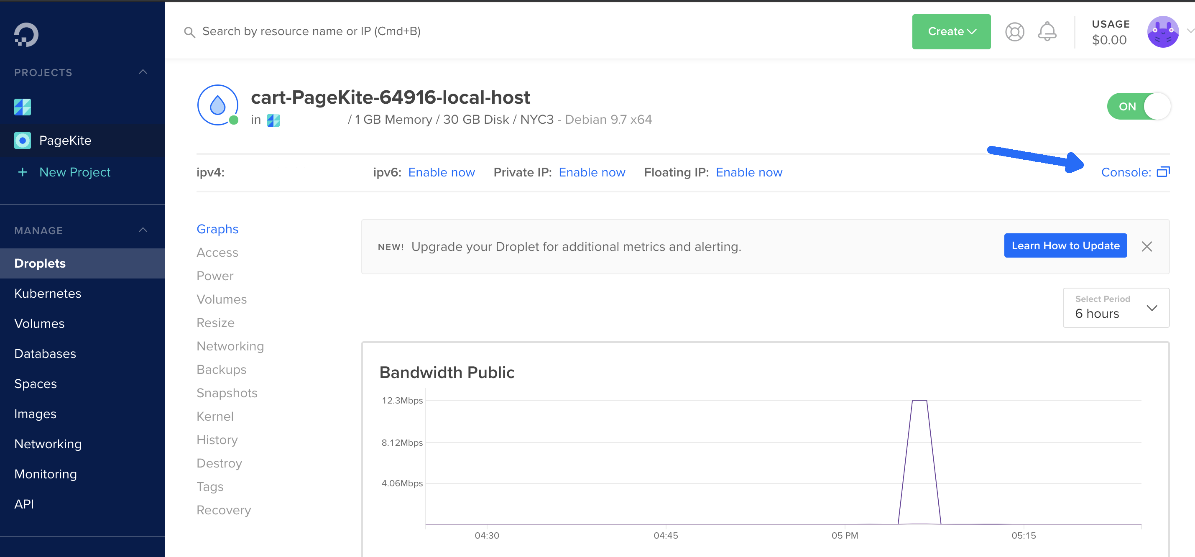
Task: Click the USAGE $0.00 amount
Action: [x=1109, y=40]
